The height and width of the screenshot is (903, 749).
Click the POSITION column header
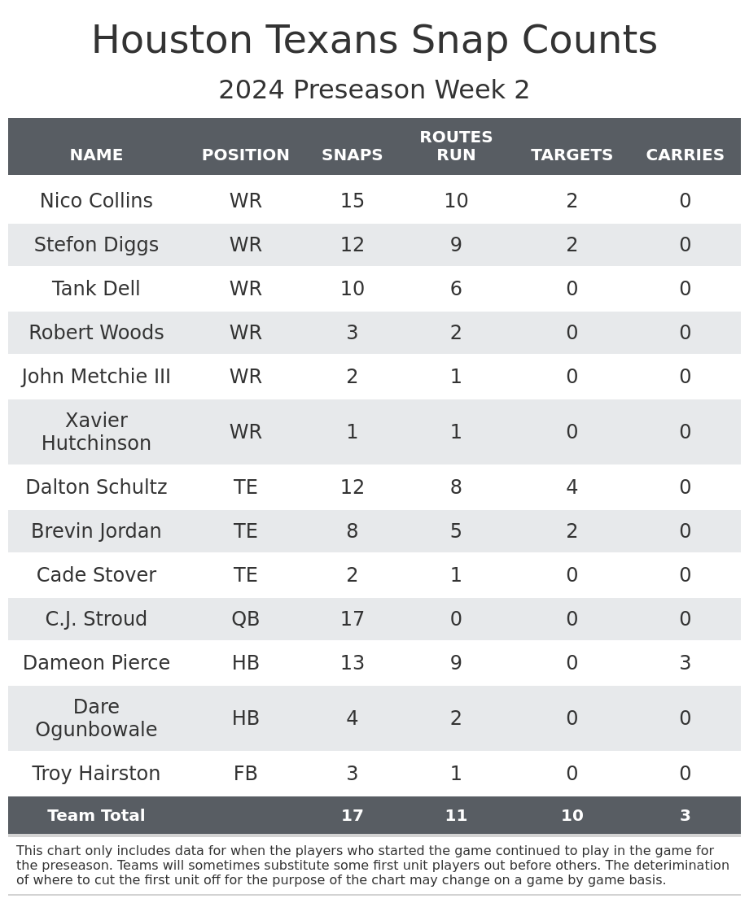[245, 155]
